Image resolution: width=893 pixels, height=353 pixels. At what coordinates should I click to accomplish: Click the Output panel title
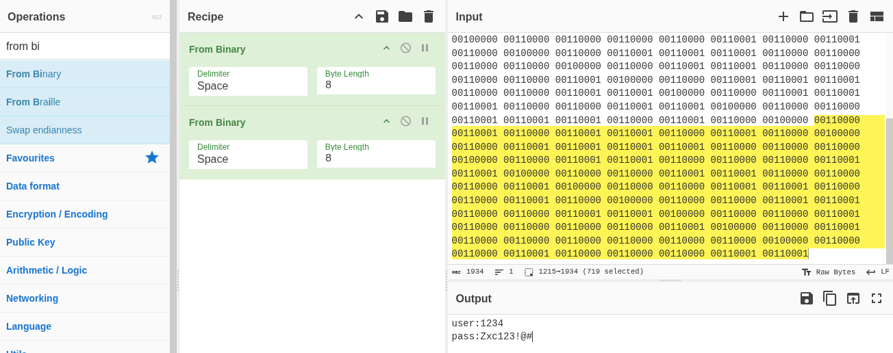tap(474, 298)
